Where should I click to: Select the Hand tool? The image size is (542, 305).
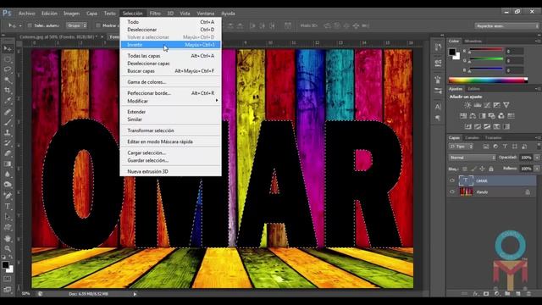pos(8,238)
